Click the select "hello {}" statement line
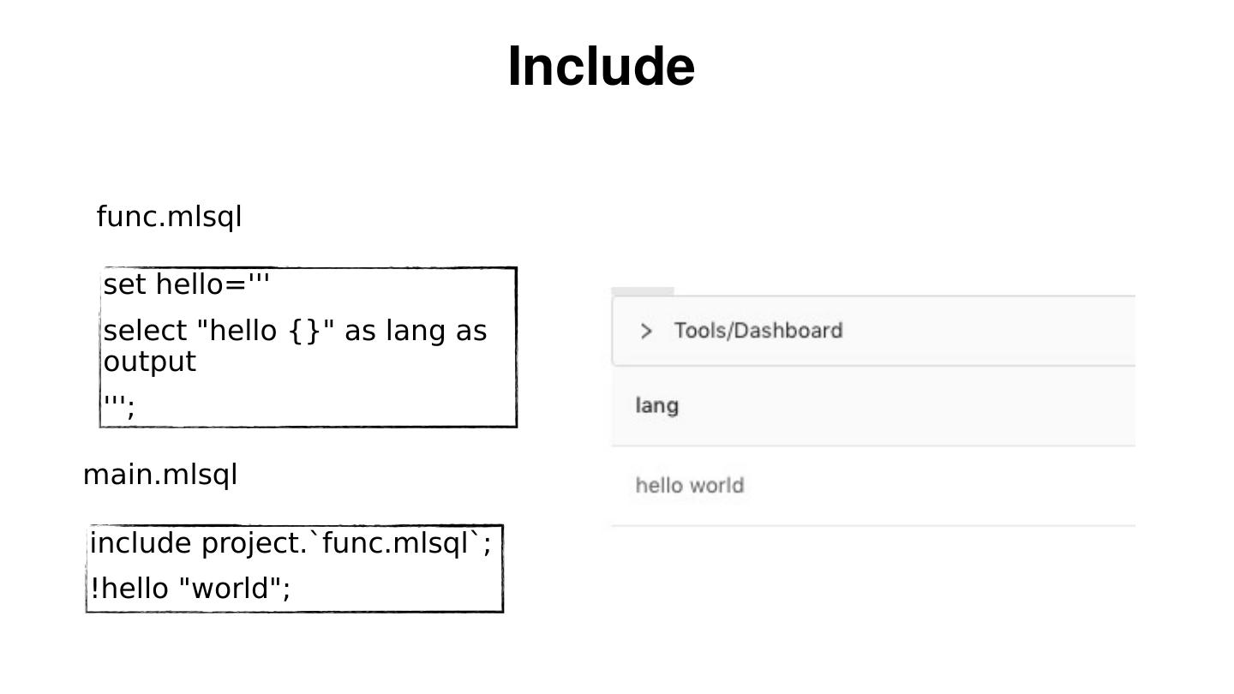Image resolution: width=1234 pixels, height=694 pixels. coord(295,331)
